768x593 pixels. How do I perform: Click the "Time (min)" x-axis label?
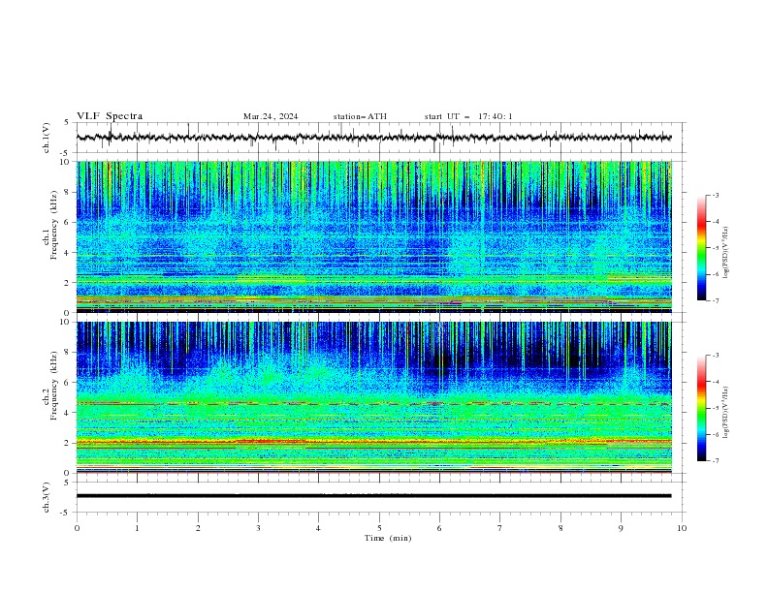click(388, 538)
